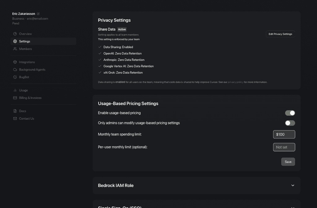Save the usage-based pricing settings
The height and width of the screenshot is (208, 317).
click(x=288, y=162)
